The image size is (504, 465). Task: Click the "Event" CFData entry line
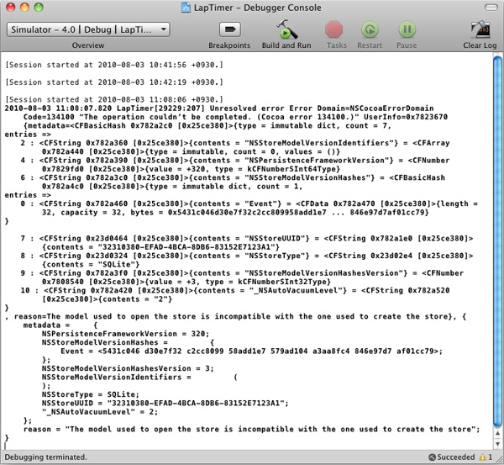249,204
